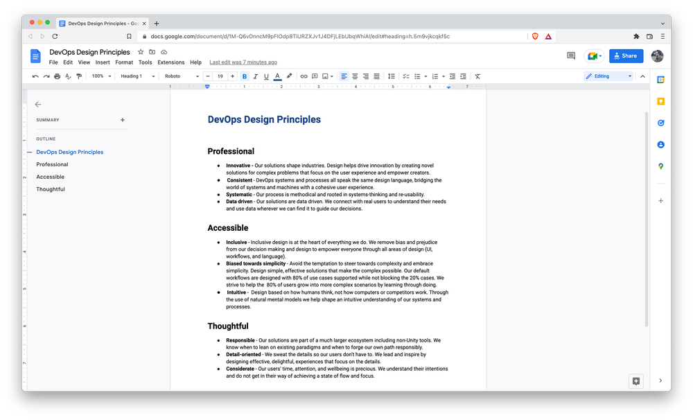The height and width of the screenshot is (420, 693).
Task: Select the Paint format tool
Action: tap(79, 76)
